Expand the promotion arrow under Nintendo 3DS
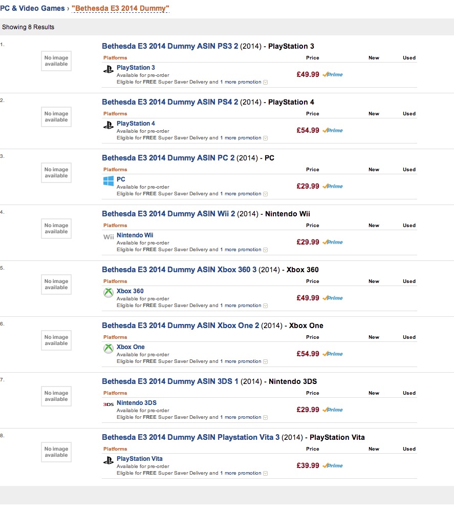 (x=265, y=417)
